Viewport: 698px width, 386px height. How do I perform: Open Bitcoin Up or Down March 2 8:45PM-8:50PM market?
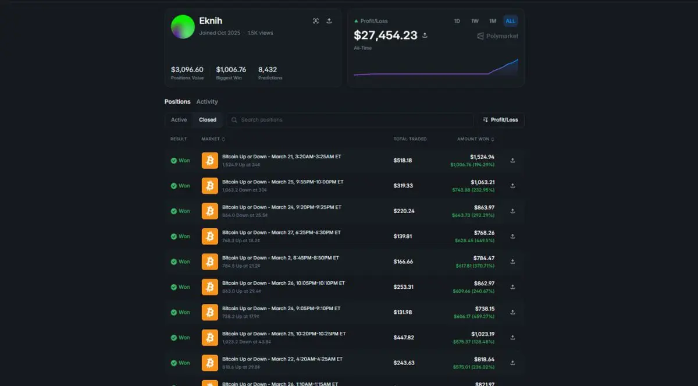tap(280, 257)
